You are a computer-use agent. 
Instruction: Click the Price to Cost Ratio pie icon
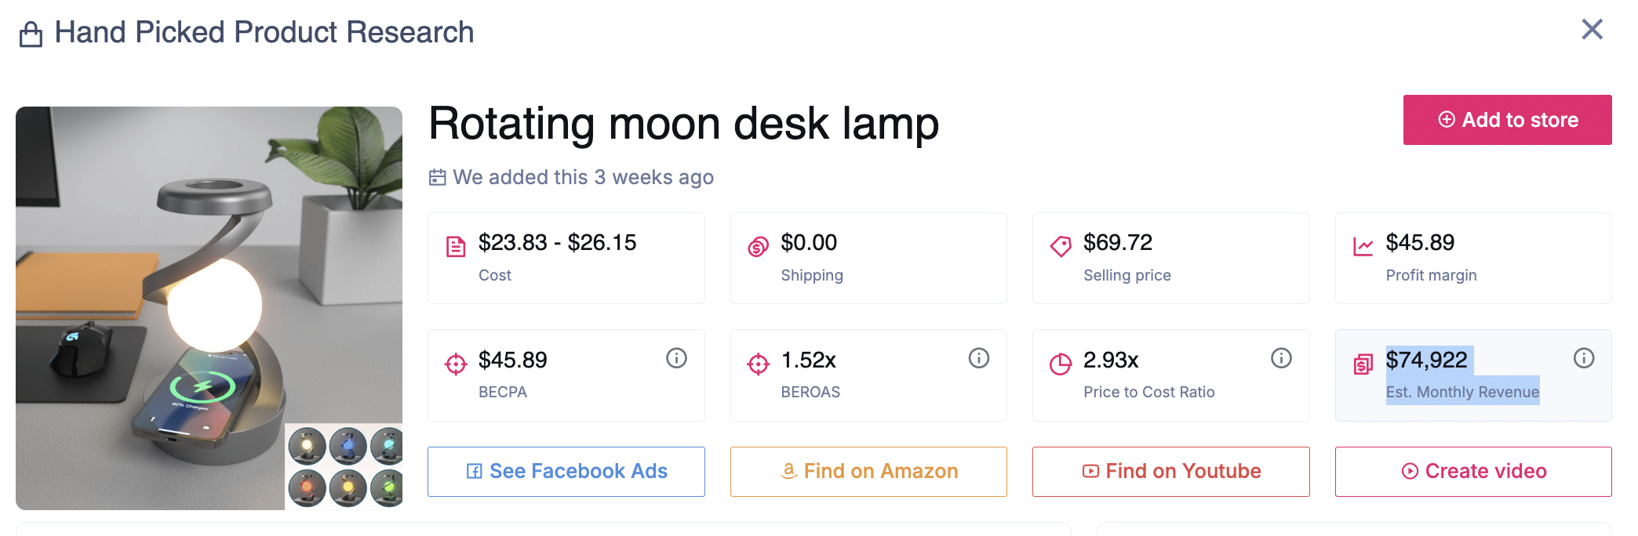(1061, 363)
